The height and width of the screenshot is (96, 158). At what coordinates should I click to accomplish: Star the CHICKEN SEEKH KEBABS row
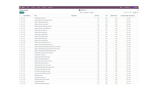pyautogui.click(x=22, y=81)
